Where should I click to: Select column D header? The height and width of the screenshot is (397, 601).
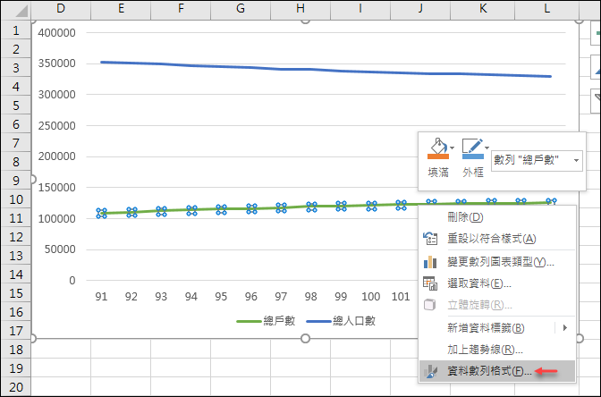[61, 9]
